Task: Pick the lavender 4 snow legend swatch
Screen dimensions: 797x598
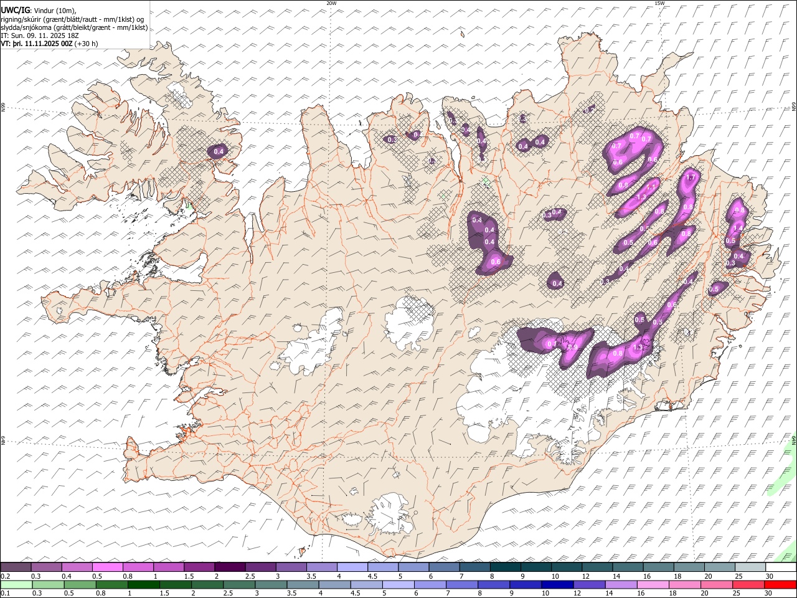Action: point(352,567)
